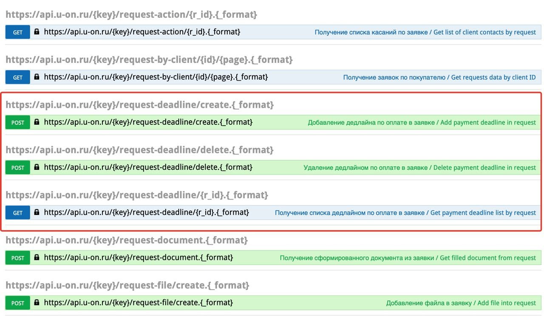
Task: Click lock icon in request-action row
Action: [37, 32]
